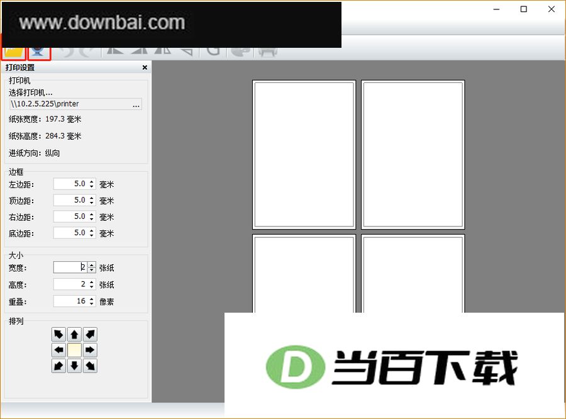566x419 pixels.
Task: Increase the 右边距 value with up arrow
Action: [x=92, y=214]
